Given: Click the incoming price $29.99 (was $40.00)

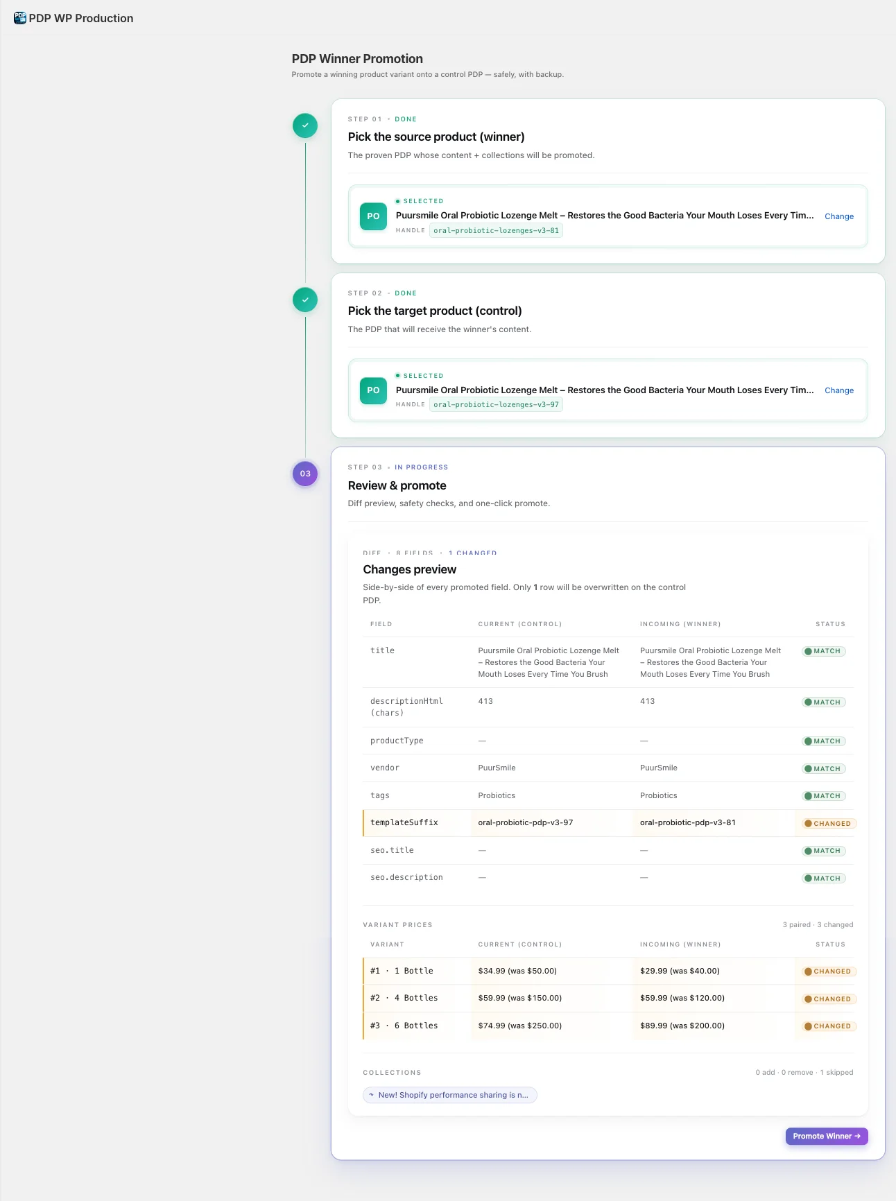Looking at the screenshot, I should pyautogui.click(x=680, y=971).
